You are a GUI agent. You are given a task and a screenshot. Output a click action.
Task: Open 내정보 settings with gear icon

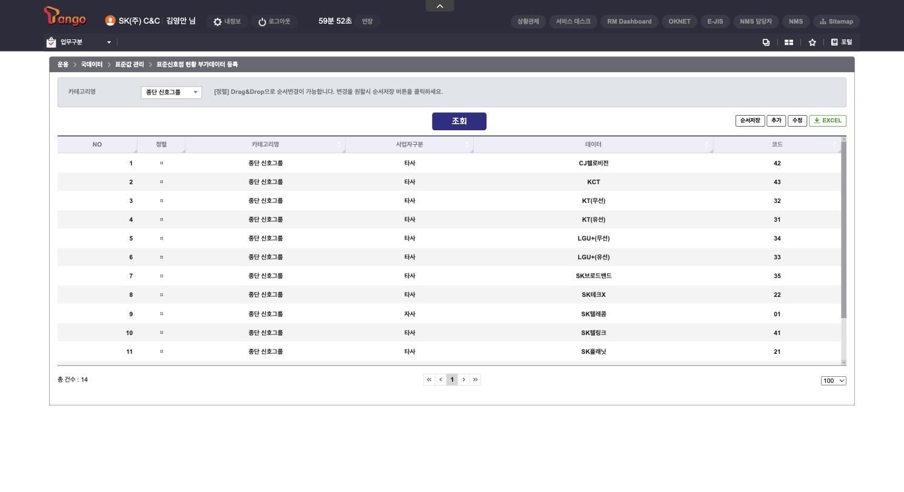(x=227, y=21)
